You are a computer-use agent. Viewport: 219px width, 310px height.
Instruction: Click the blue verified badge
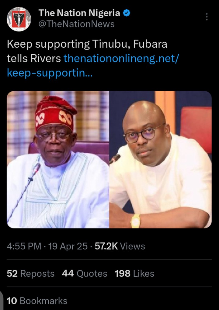tap(126, 13)
